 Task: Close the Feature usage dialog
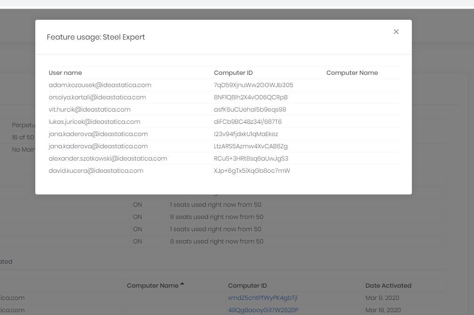coord(396,32)
